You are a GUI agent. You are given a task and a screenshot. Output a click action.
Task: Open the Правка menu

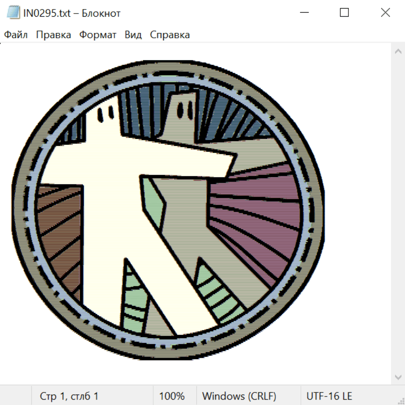coord(54,35)
